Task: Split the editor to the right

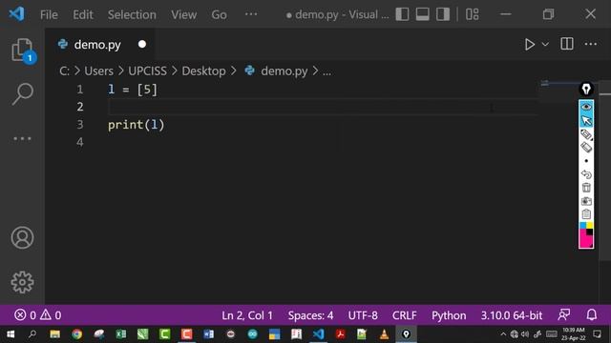Action: 566,44
